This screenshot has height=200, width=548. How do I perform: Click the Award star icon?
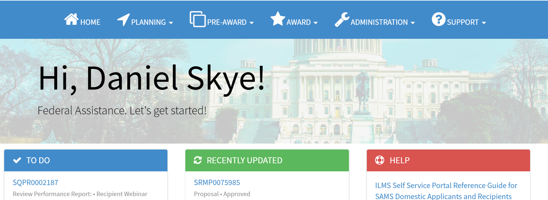point(278,19)
